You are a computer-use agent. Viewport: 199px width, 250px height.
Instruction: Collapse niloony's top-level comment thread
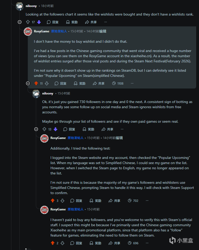[20, 22]
